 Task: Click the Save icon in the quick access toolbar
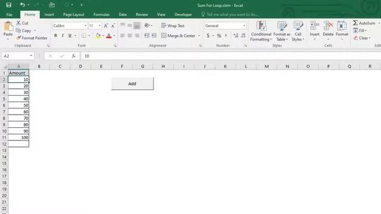click(x=9, y=5)
